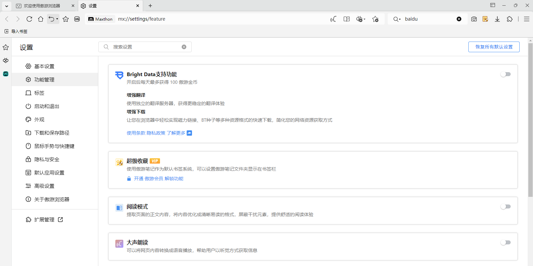Click the add-to-favorites star with plus icon
This screenshot has height=266, width=533.
click(375, 19)
